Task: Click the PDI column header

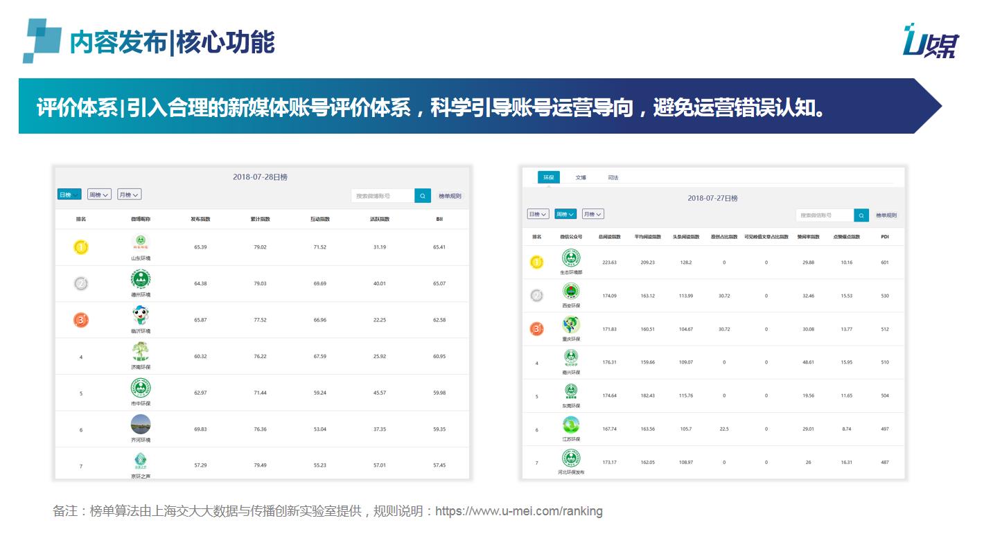Action: (x=885, y=236)
